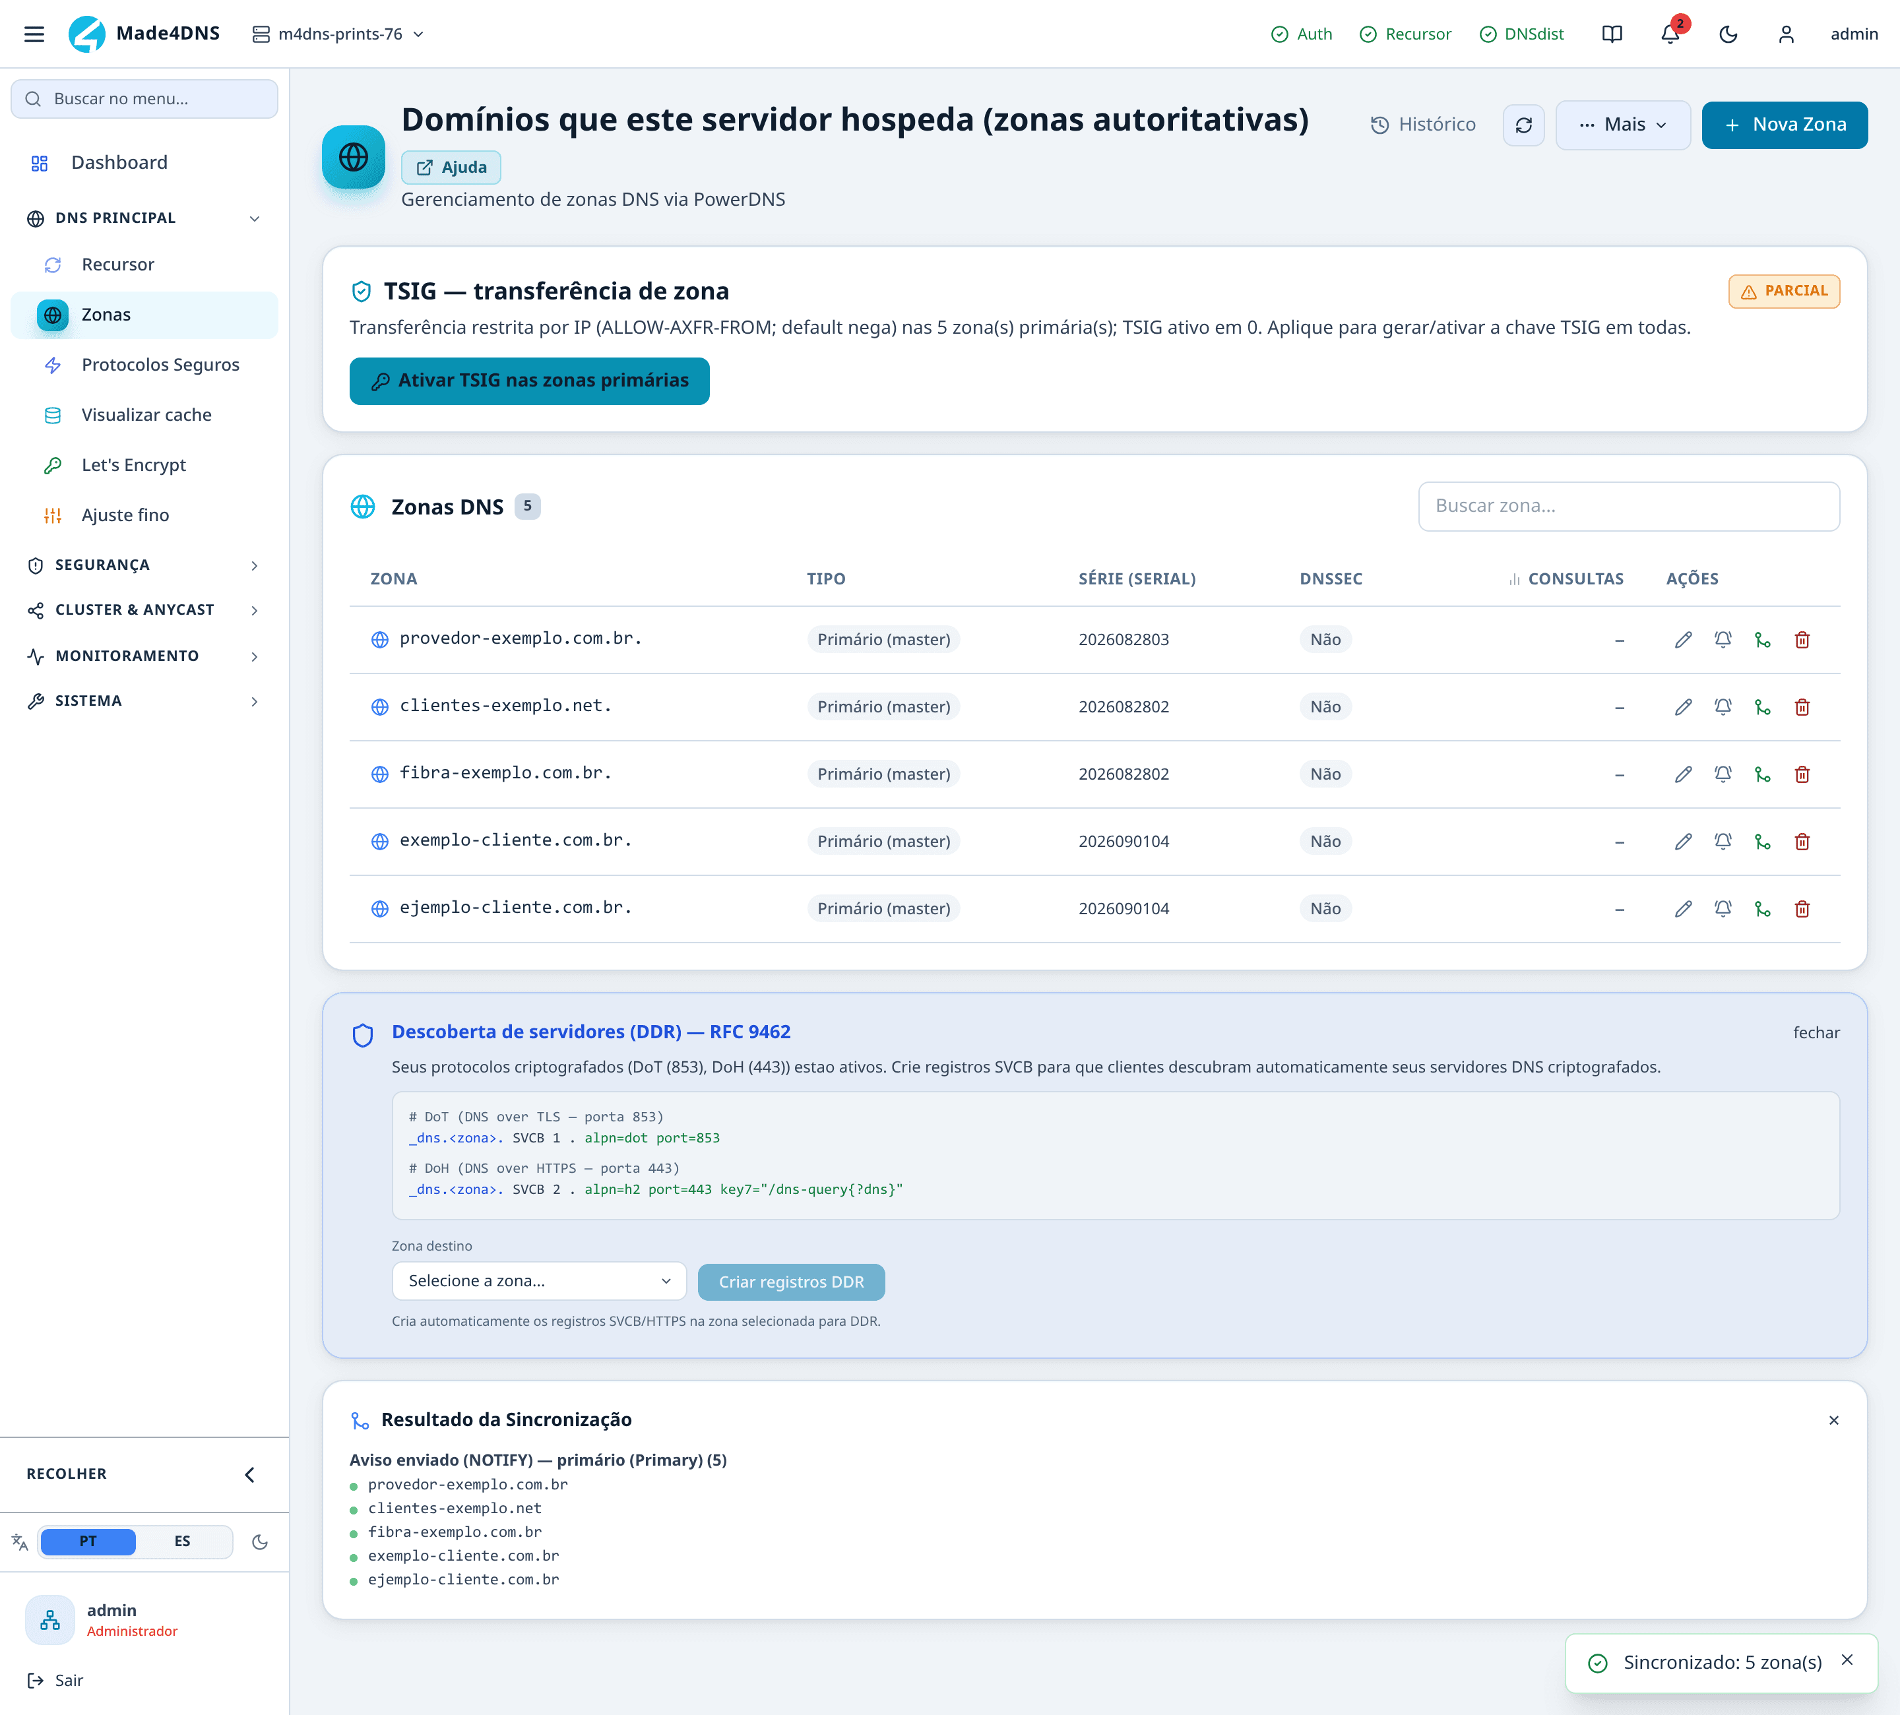
Task: Click the translate language icon
Action: click(x=20, y=1542)
